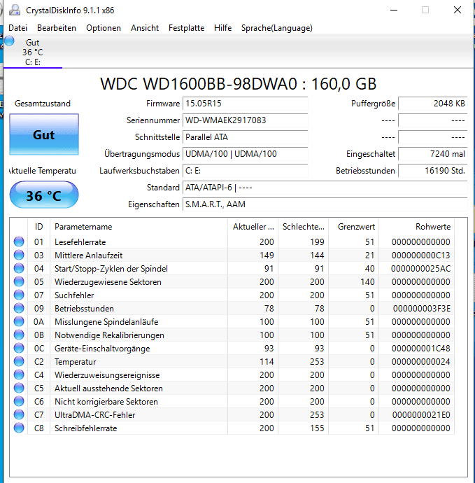Screen dimensions: 475x483
Task: Click the status orb for Suchfehler
Action: (x=19, y=295)
